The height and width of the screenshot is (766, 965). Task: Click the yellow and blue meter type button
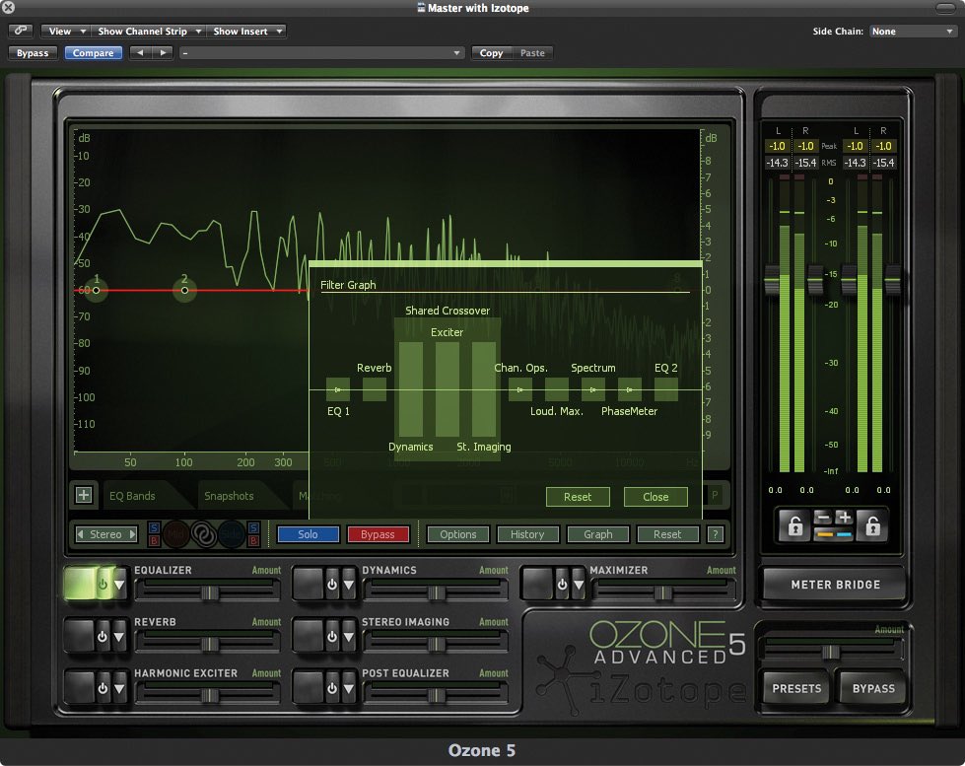pos(834,534)
